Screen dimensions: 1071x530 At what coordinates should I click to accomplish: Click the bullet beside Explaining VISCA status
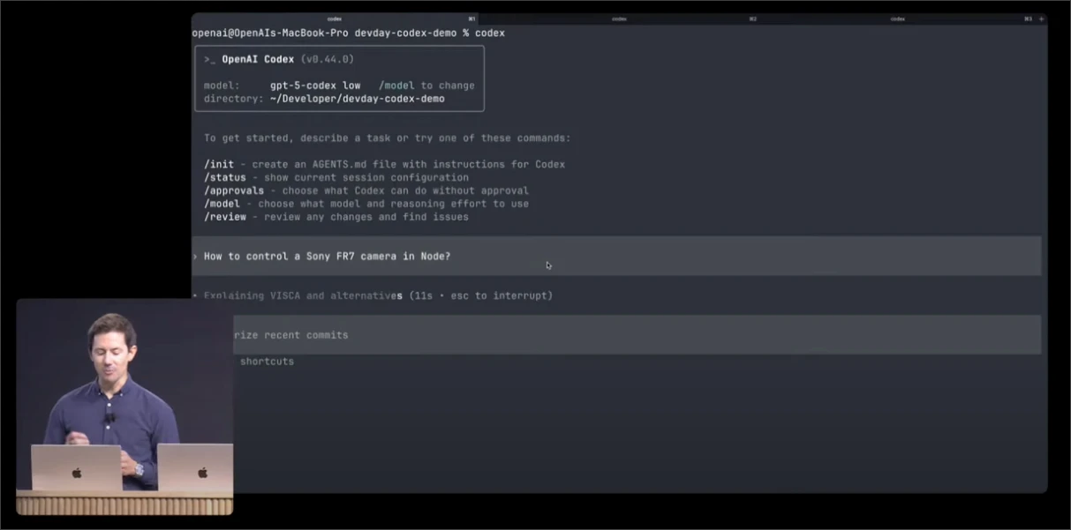click(x=195, y=295)
